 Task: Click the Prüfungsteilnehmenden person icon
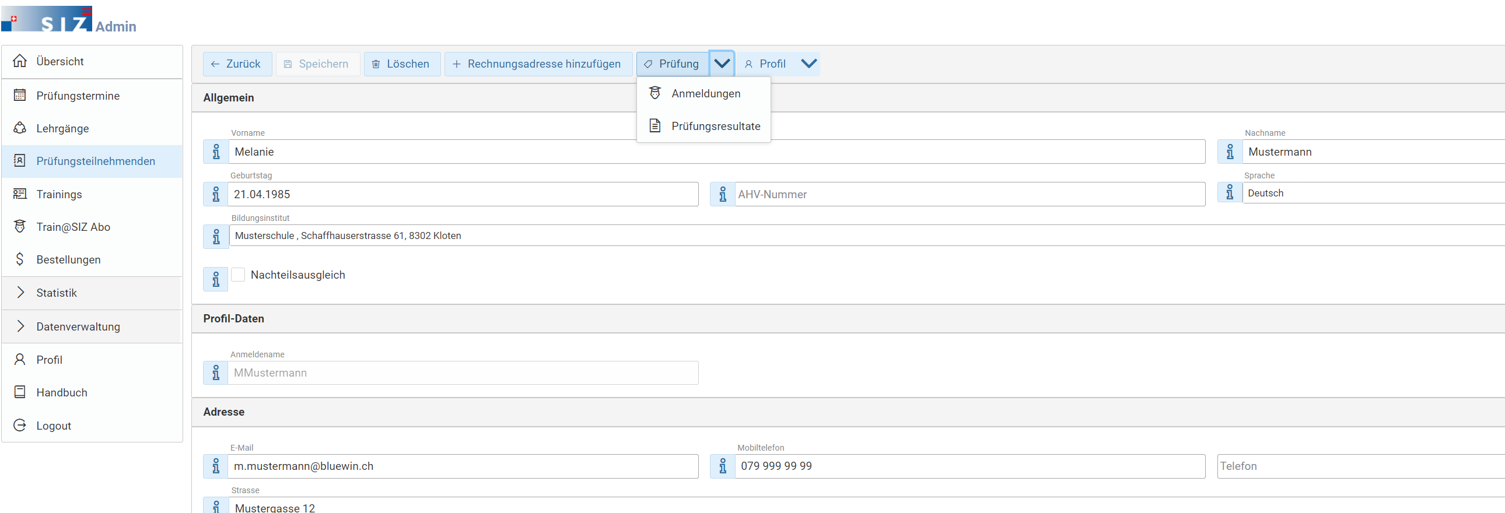(20, 160)
